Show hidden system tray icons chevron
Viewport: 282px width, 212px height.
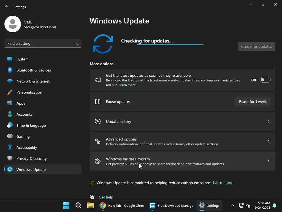(232, 205)
